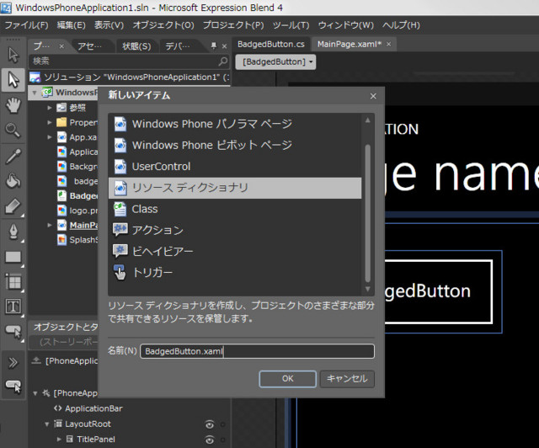Open the 編集(E) menu
539x448 pixels.
[71, 25]
